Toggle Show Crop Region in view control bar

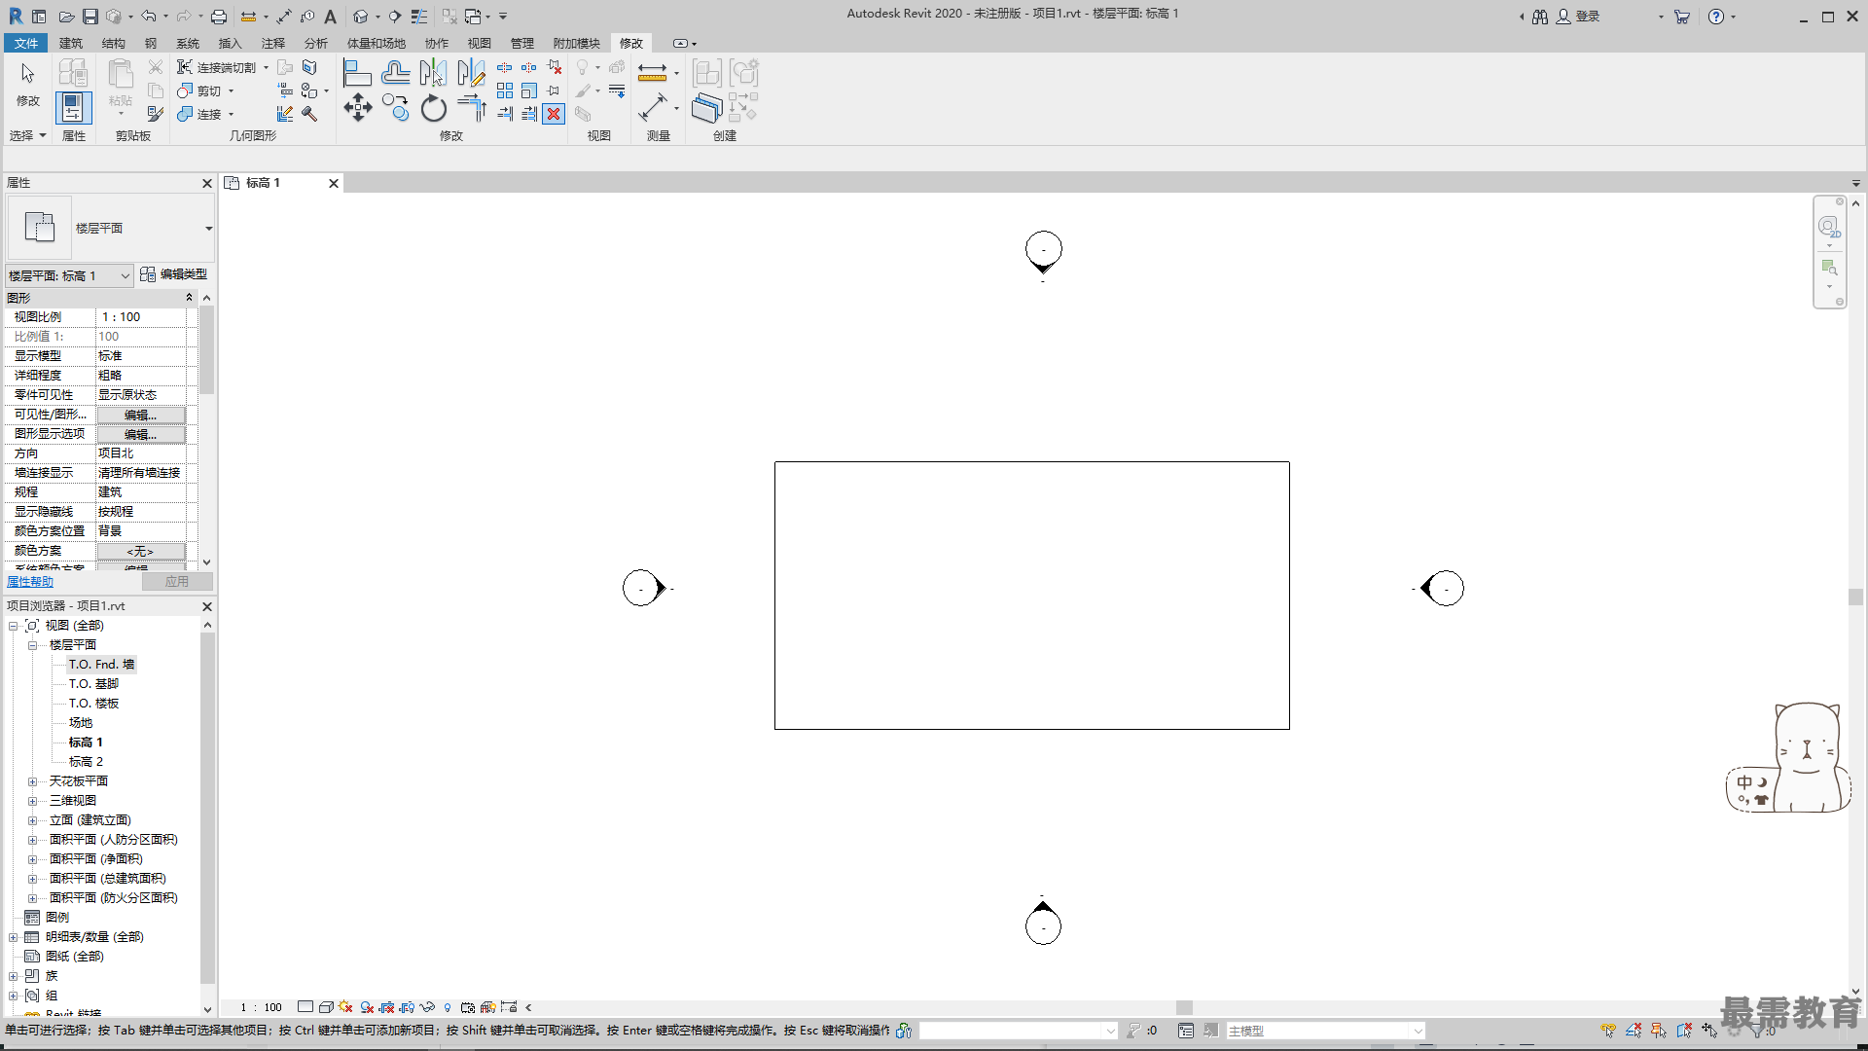[x=407, y=1007]
